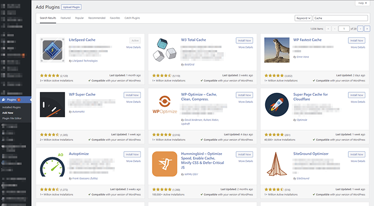This screenshot has width=374, height=206.
Task: Open the Catch Plugins tab
Action: (132, 18)
